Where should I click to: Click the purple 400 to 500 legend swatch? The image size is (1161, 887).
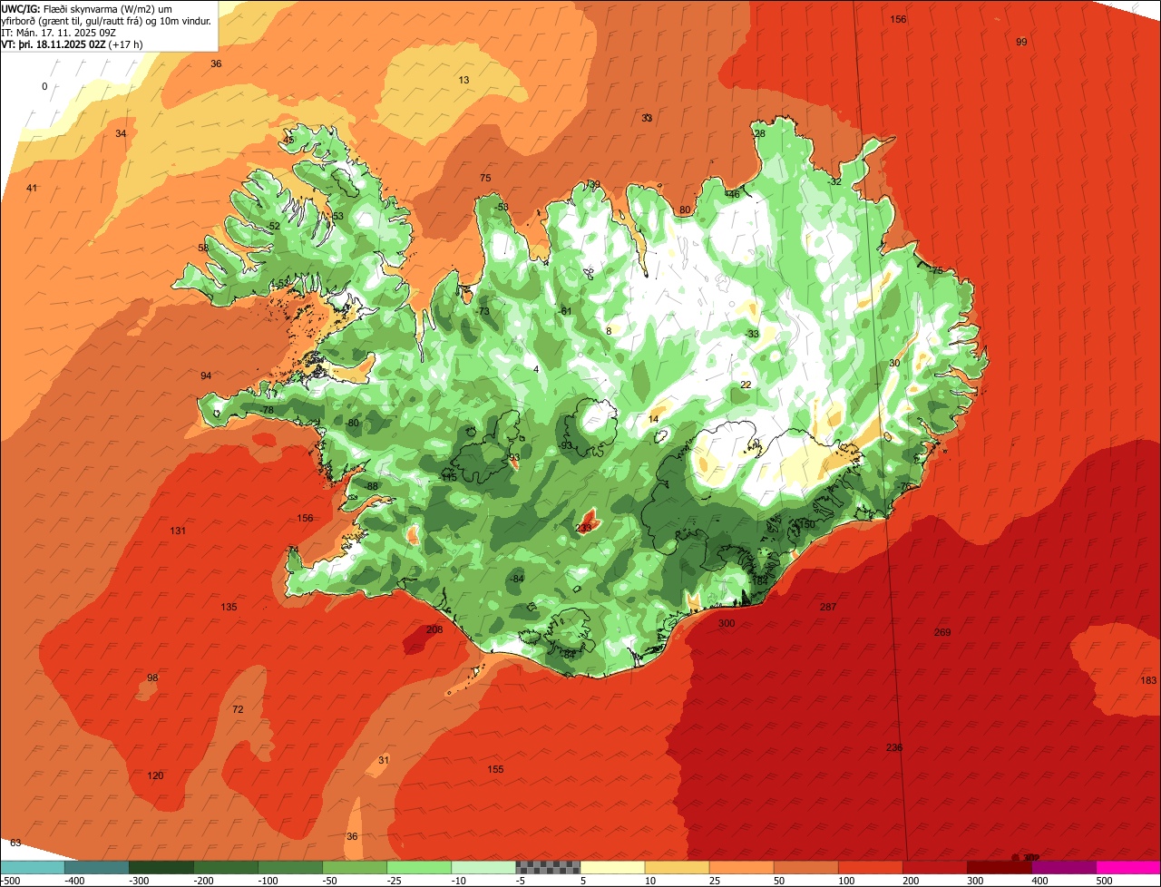point(1063,867)
